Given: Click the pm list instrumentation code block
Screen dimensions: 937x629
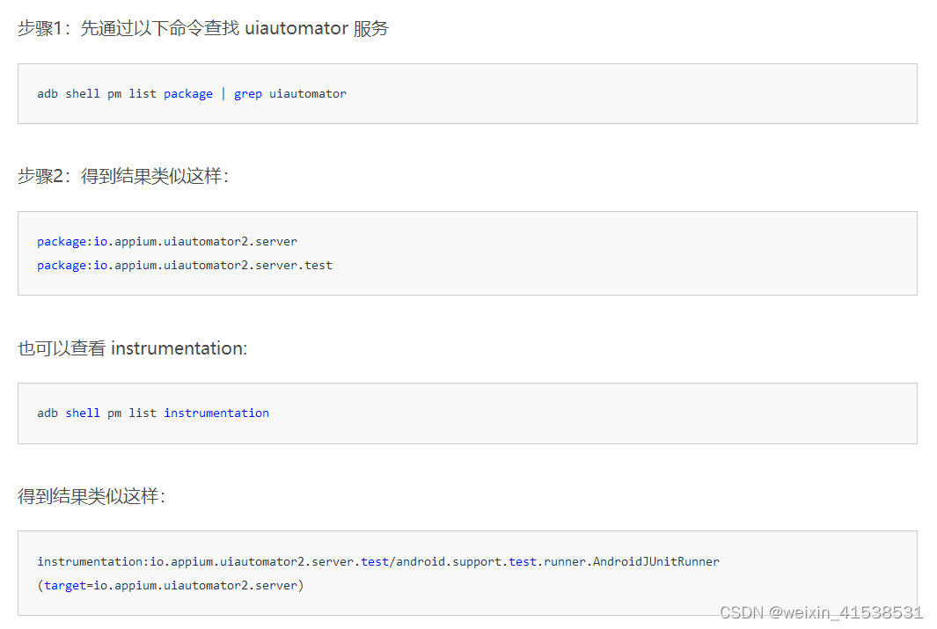Looking at the screenshot, I should (466, 413).
